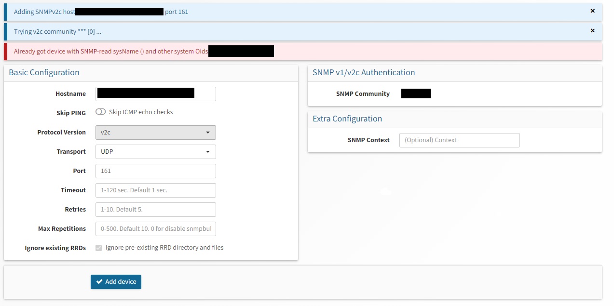Expand the Transport UDP dropdown
Screen dimensions: 614x306
[155, 152]
